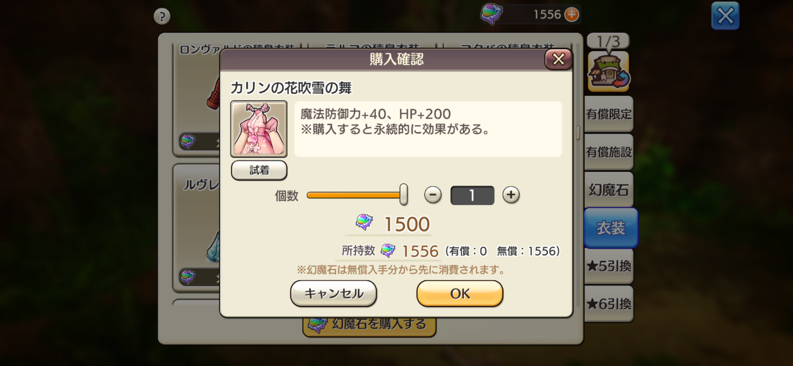793x366 pixels.
Task: Tap the orange plus to add gems
Action: (571, 14)
